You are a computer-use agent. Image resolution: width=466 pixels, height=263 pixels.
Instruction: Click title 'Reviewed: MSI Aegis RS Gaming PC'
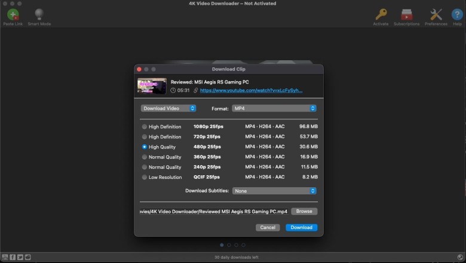[x=210, y=82]
